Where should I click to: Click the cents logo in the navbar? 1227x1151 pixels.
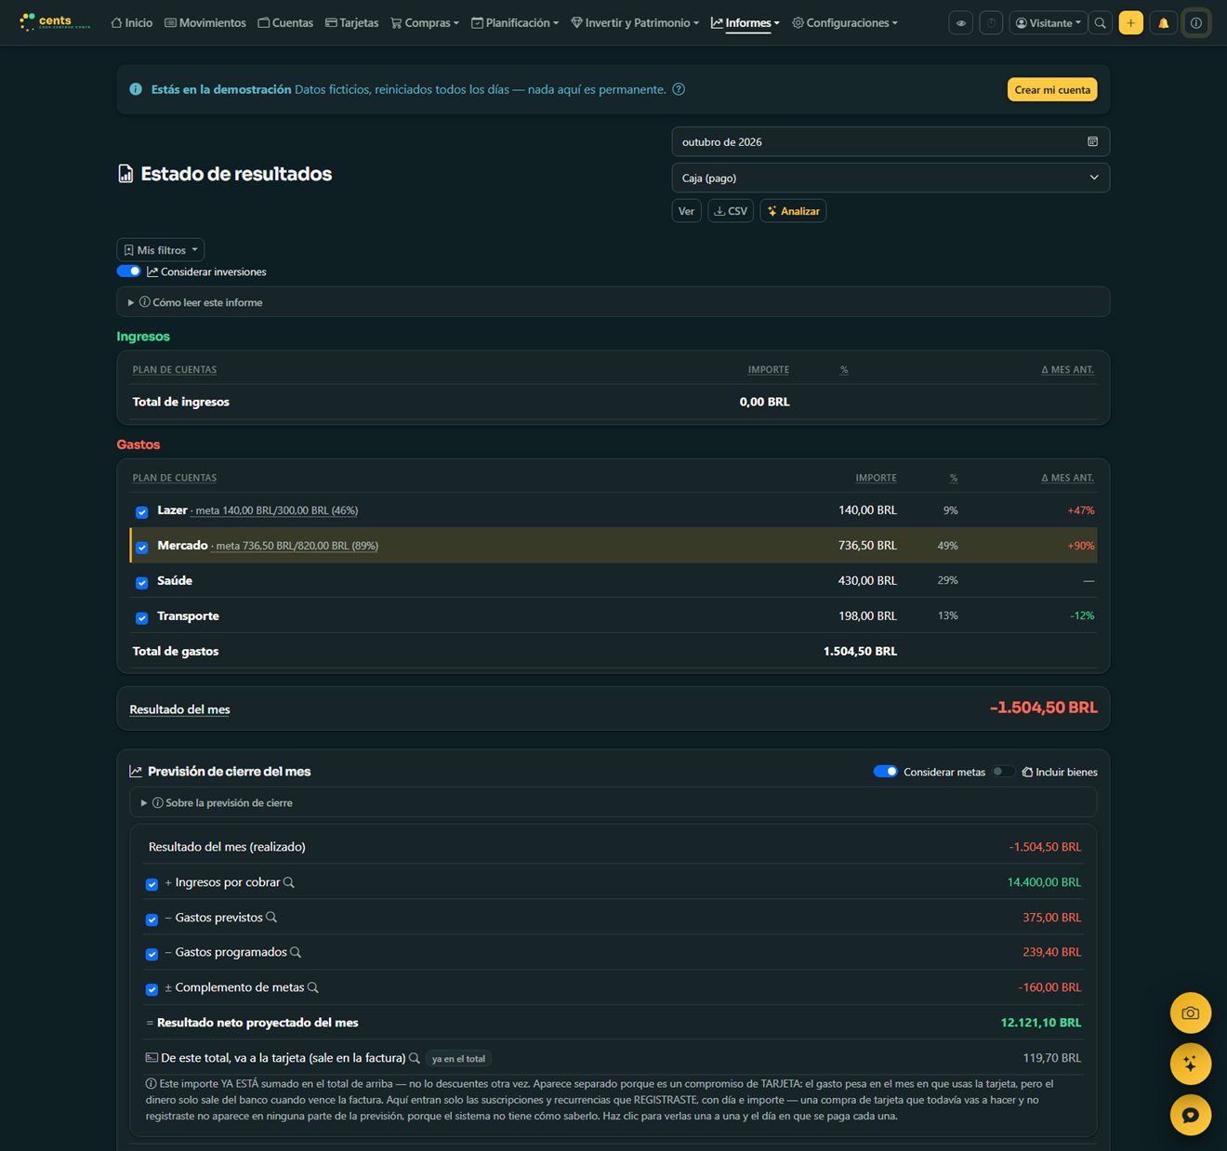click(x=55, y=22)
